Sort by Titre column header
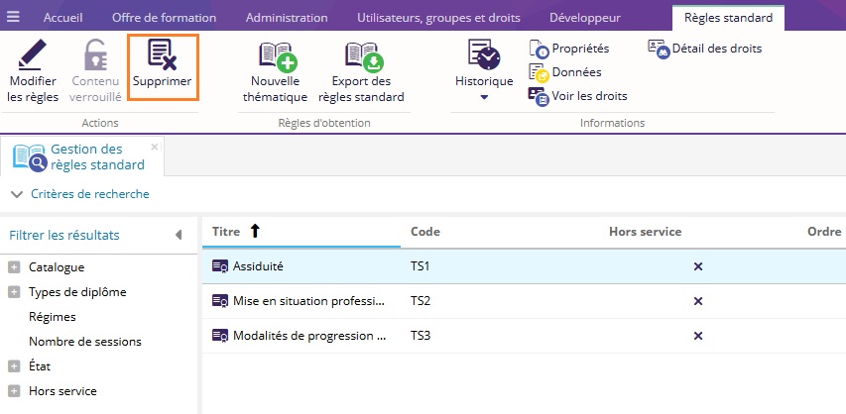846x414 pixels. 226,232
